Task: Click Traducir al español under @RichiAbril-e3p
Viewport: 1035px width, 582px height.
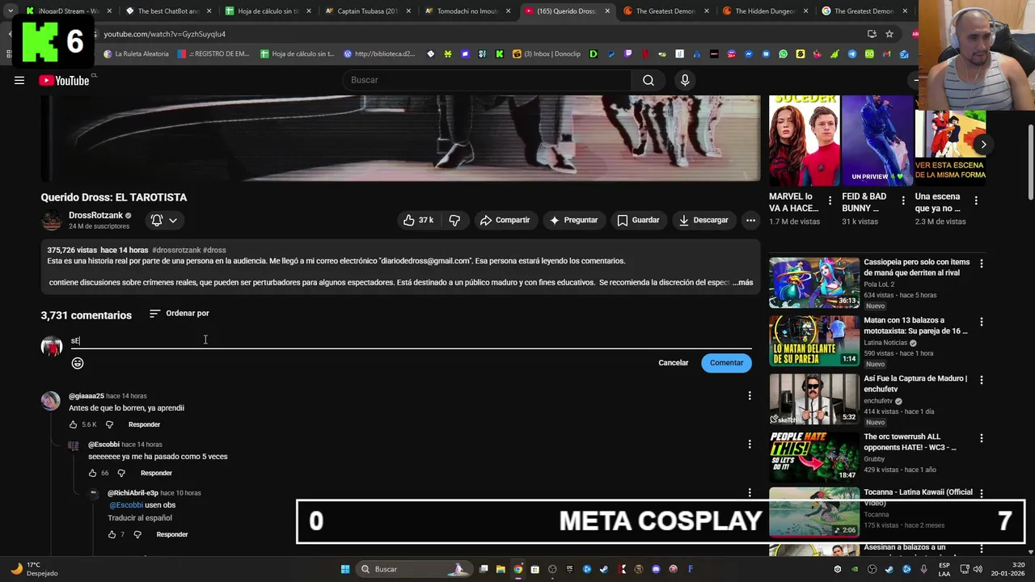Action: 140,518
